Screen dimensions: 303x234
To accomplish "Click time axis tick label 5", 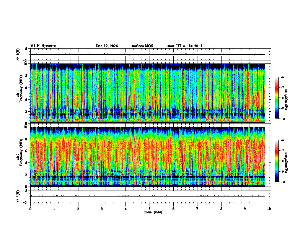I will [150, 209].
